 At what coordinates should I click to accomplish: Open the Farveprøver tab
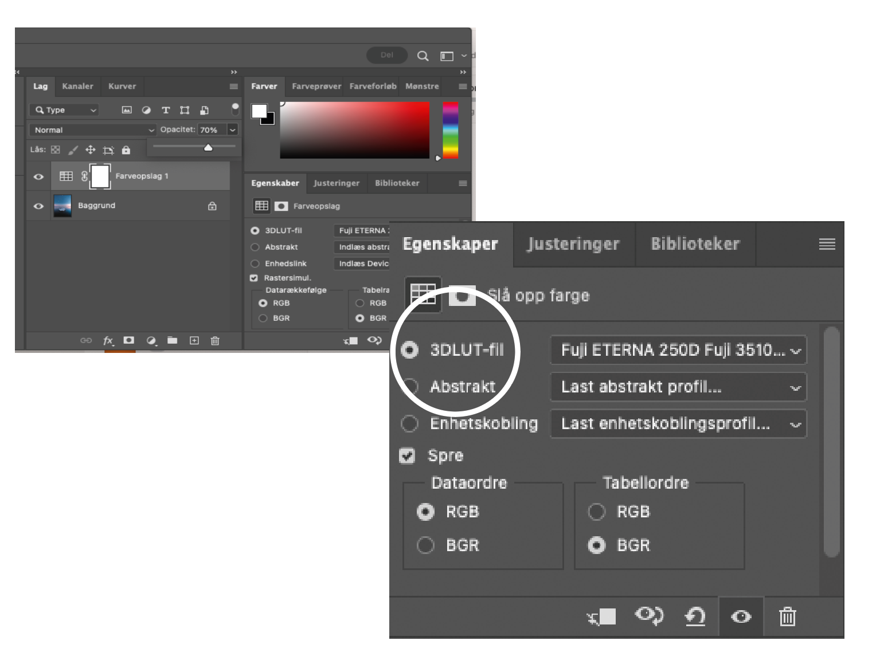(316, 87)
